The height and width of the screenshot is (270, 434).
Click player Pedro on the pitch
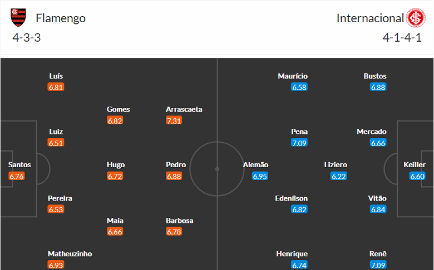[x=176, y=165]
